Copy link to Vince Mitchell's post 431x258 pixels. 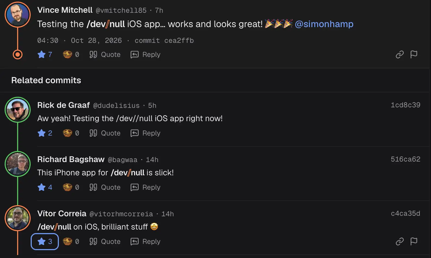(x=400, y=54)
